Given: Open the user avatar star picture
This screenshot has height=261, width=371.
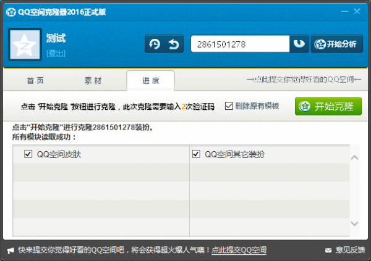Looking at the screenshot, I should point(25,44).
